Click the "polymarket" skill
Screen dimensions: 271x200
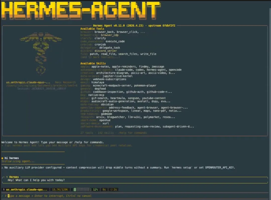pos(151,117)
